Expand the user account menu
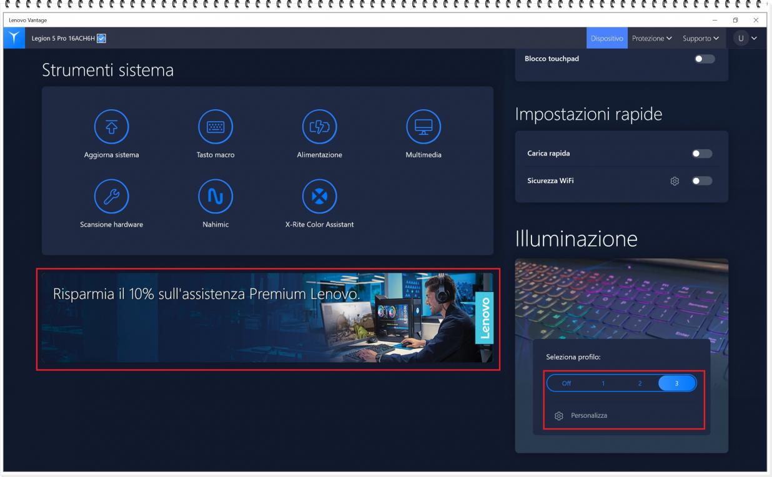Viewport: 772px width, 477px height. (x=747, y=37)
